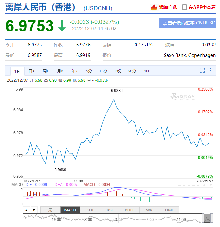Select the RSI indicator option

[x=110, y=210]
